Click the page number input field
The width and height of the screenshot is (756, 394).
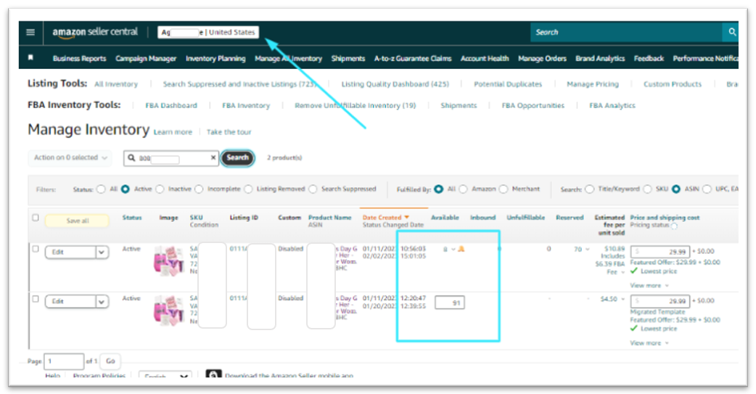coord(64,361)
